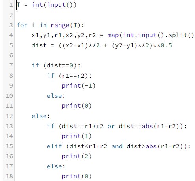Click the 'else:' on line 10
Image resolution: width=195 pixels, height=181 pixels.
pyautogui.click(x=56, y=96)
